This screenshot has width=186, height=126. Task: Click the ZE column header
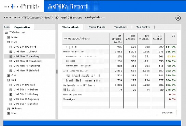tap(171, 39)
